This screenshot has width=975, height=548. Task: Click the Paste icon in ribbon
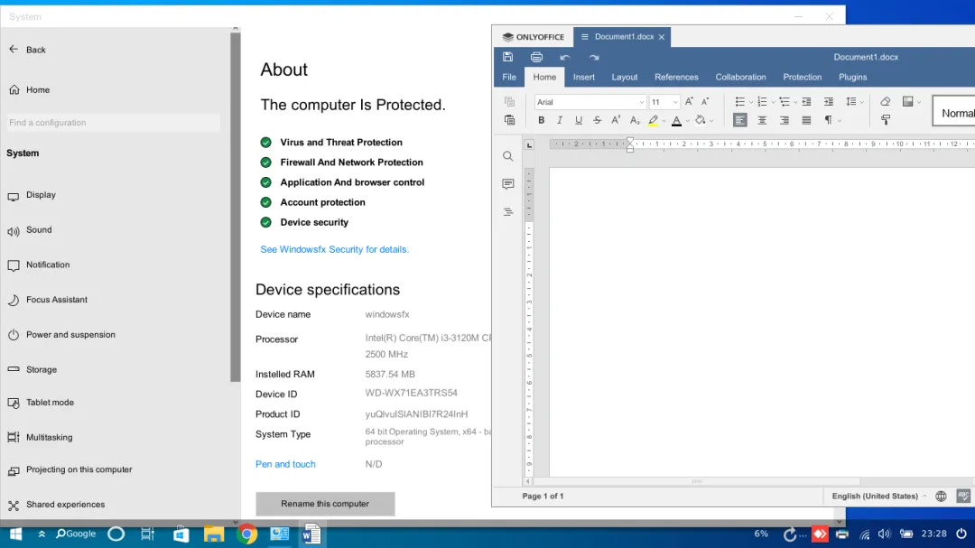(x=509, y=120)
